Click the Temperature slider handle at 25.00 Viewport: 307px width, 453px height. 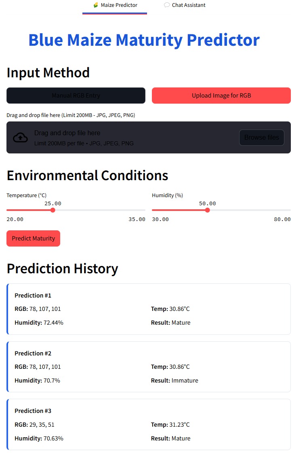coord(53,210)
